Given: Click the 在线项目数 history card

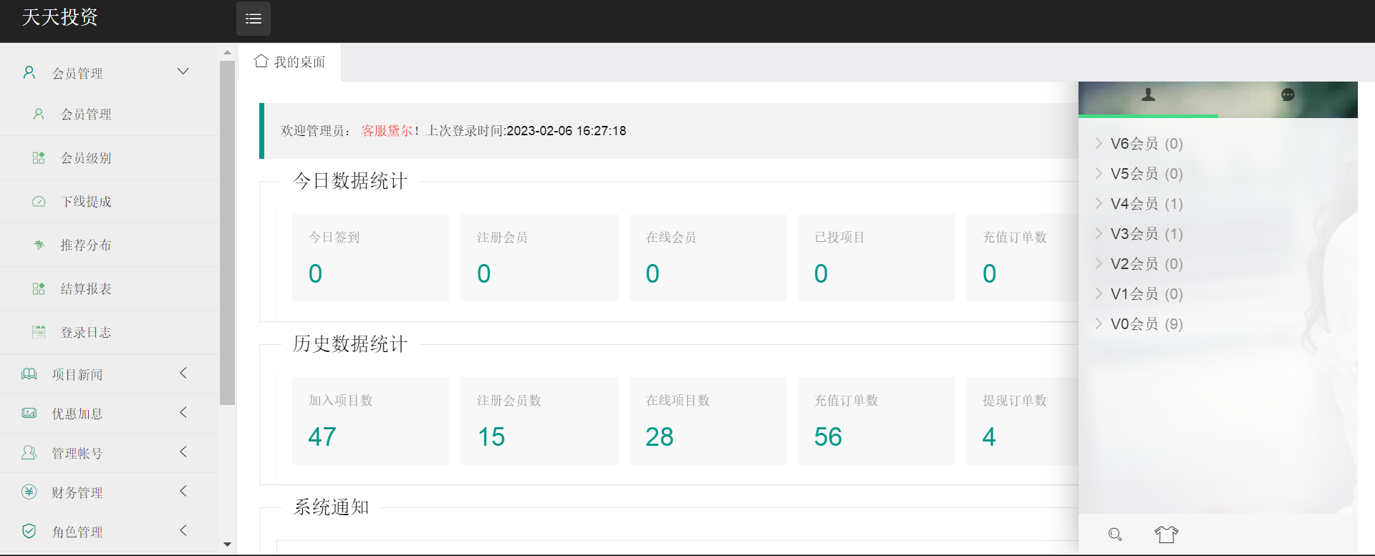Looking at the screenshot, I should [708, 421].
